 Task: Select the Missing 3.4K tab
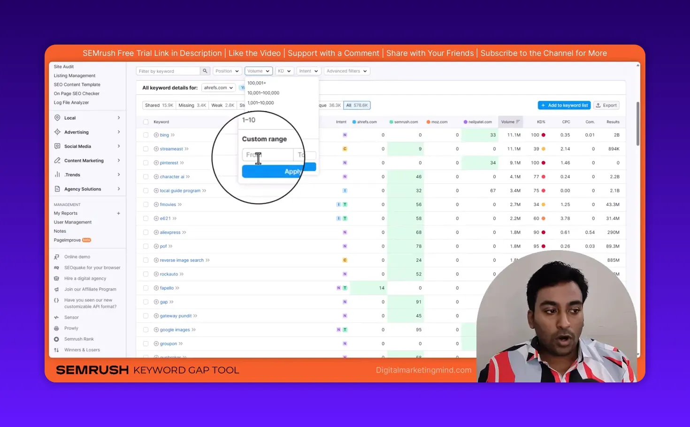(192, 105)
